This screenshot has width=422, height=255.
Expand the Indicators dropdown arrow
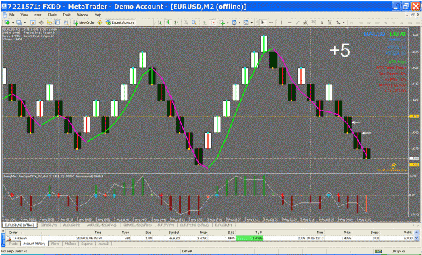pos(228,22)
